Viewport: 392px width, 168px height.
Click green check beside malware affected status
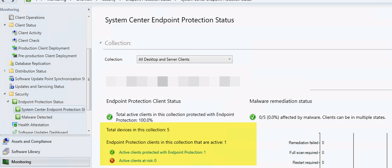point(253,117)
